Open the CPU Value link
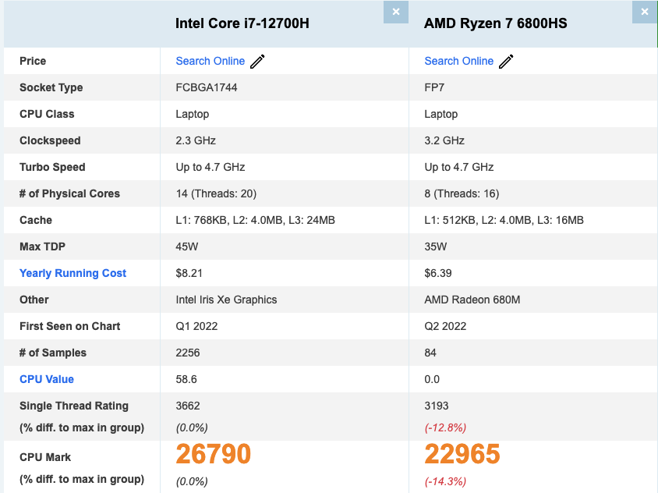The width and height of the screenshot is (658, 493). pos(47,379)
